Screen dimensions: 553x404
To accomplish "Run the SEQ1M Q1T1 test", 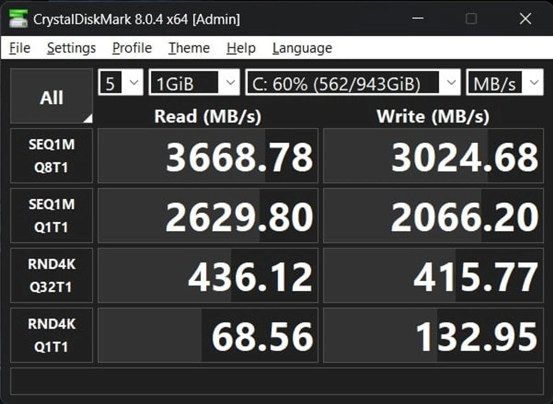I will pyautogui.click(x=52, y=216).
